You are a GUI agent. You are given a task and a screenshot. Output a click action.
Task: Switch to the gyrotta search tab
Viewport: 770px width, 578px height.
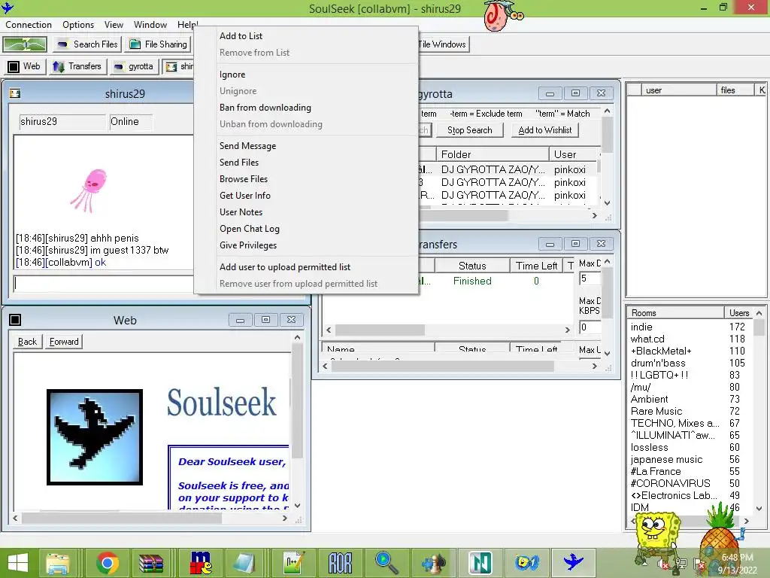134,66
